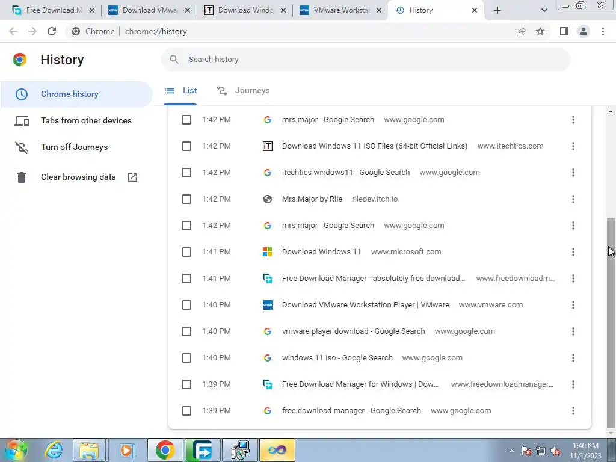616x462 pixels.
Task: Reload the page with the refresh icon
Action: (x=52, y=31)
